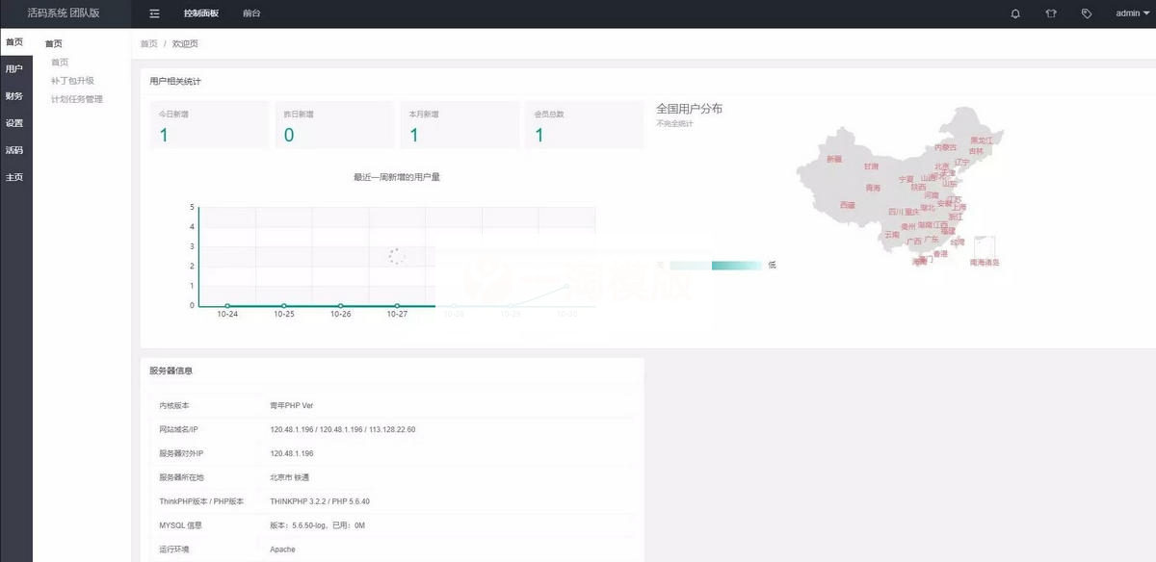Expand the 首页 submenu in sidebar

coord(53,42)
